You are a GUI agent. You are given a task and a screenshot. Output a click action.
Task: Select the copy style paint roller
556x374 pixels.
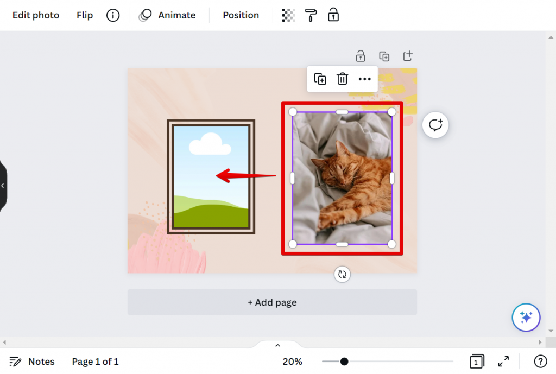point(310,15)
